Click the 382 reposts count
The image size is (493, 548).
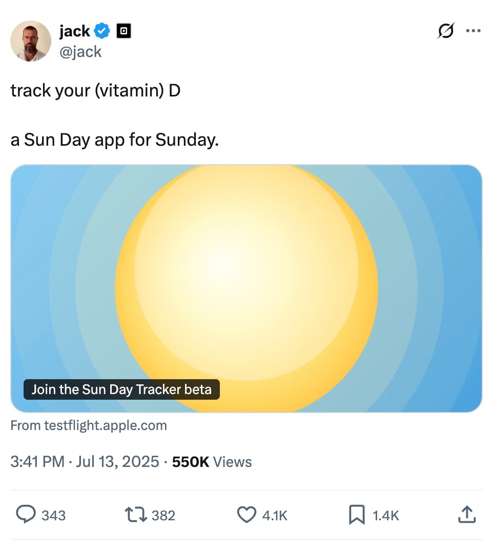click(x=163, y=515)
